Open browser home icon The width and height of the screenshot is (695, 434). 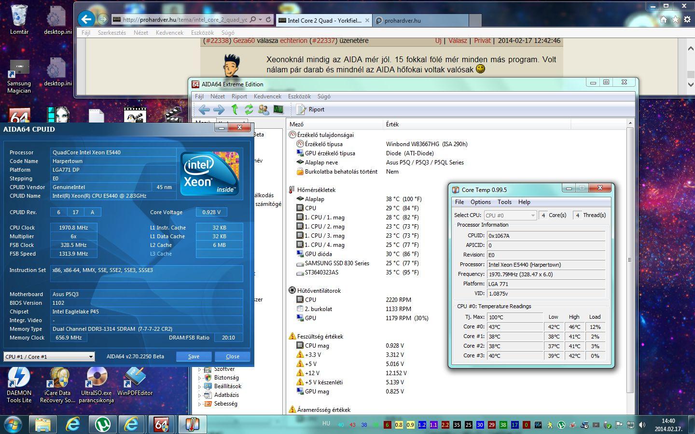(664, 20)
